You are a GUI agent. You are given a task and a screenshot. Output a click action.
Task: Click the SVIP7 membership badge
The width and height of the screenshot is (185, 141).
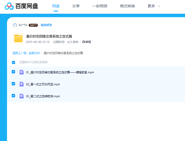click(x=33, y=25)
